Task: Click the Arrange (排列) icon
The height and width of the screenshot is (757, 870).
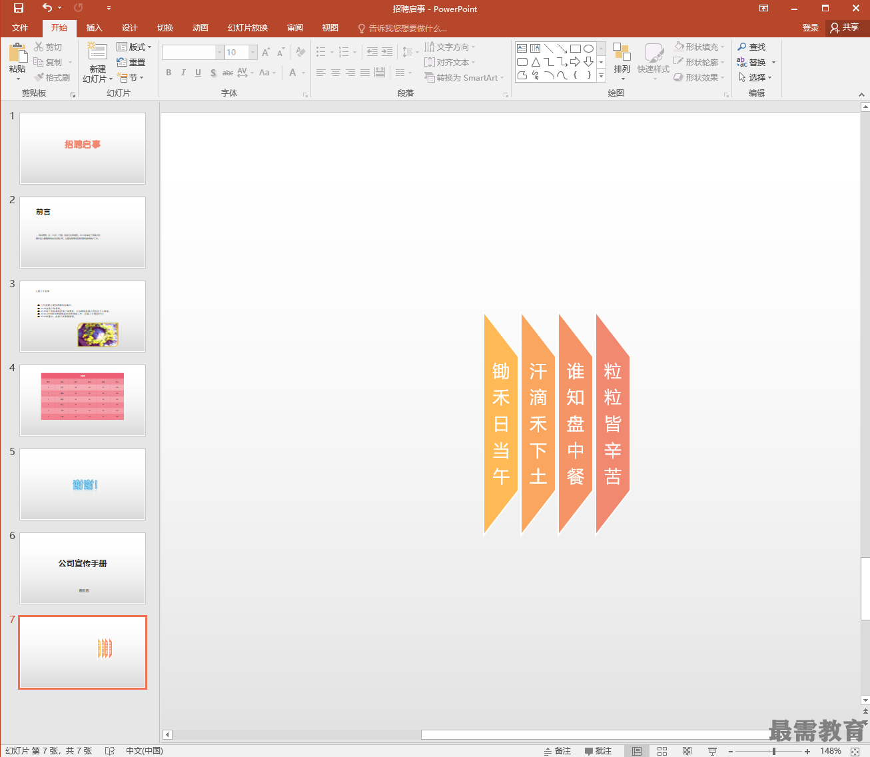Action: [x=622, y=53]
